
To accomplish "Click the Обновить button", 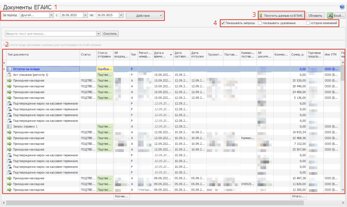I will click(315, 16).
